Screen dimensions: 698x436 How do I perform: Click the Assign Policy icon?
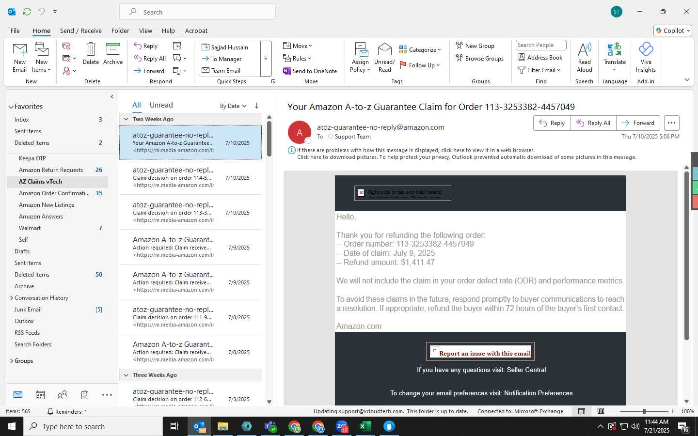pyautogui.click(x=361, y=49)
